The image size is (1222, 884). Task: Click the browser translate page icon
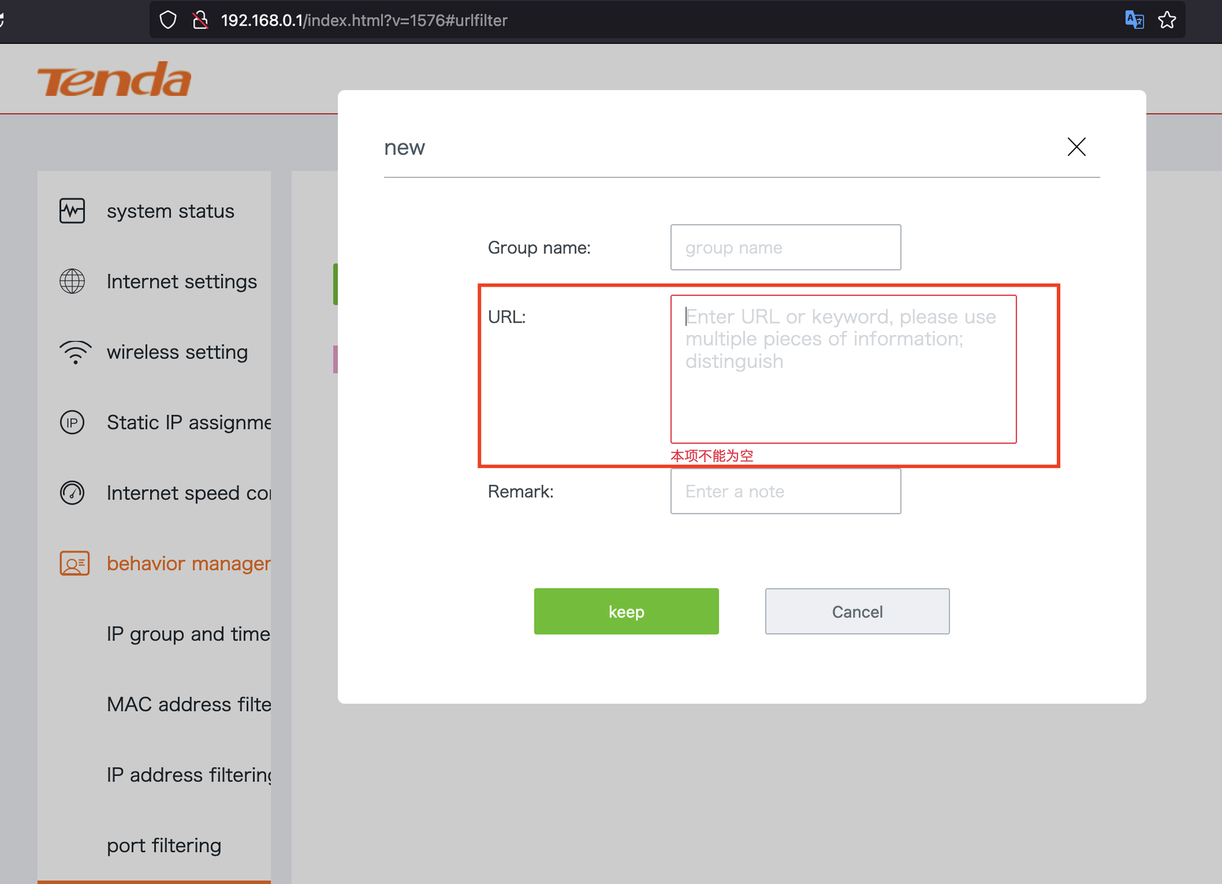pyautogui.click(x=1134, y=20)
